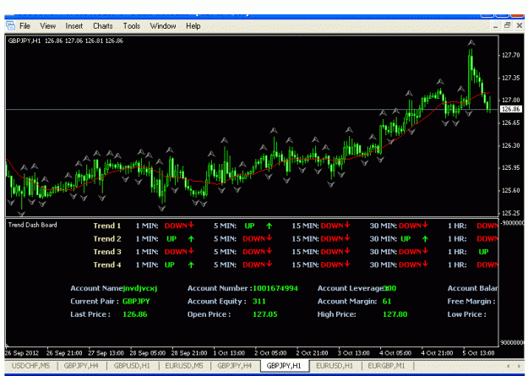Select the active GBPJPY,H1 chart tab
The image size is (528, 376).
(284, 366)
